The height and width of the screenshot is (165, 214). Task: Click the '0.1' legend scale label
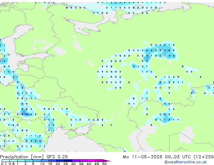tap(4, 164)
